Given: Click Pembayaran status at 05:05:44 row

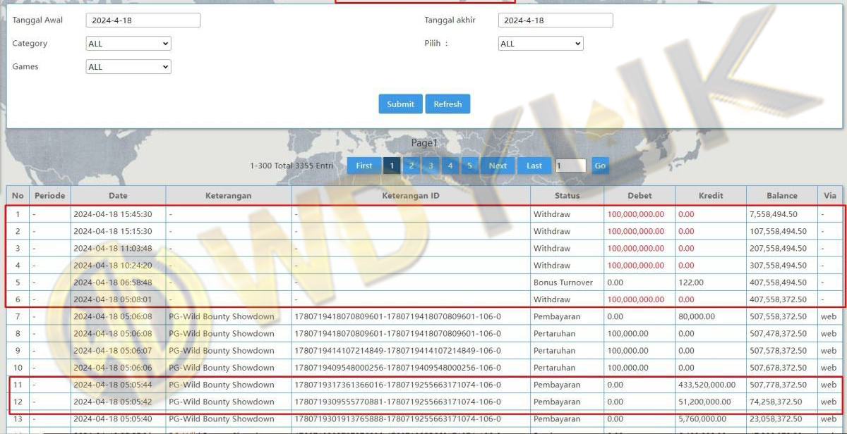Looking at the screenshot, I should point(556,385).
